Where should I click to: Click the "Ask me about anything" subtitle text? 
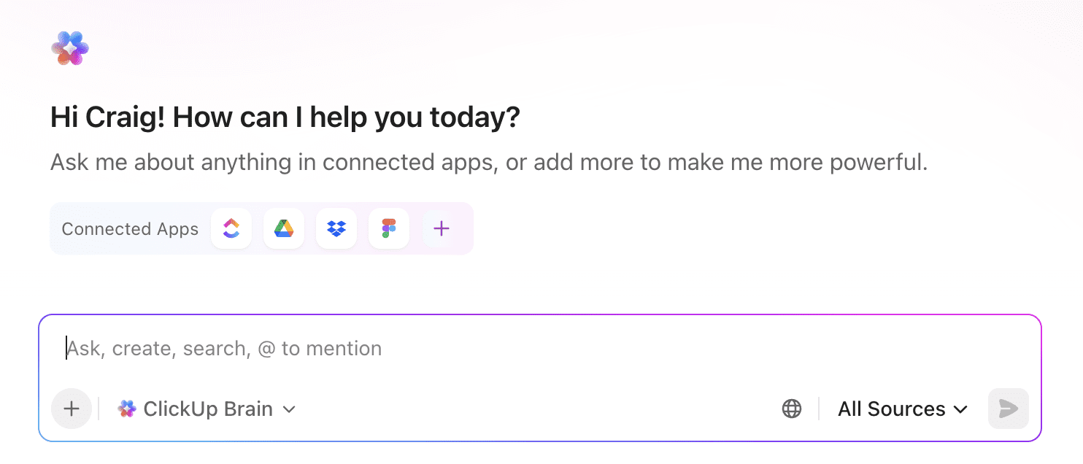click(x=488, y=162)
